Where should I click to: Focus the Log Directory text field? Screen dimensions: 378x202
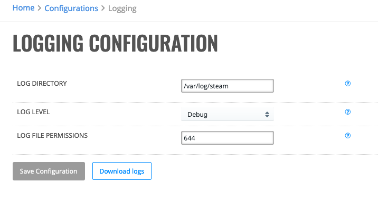pyautogui.click(x=228, y=86)
